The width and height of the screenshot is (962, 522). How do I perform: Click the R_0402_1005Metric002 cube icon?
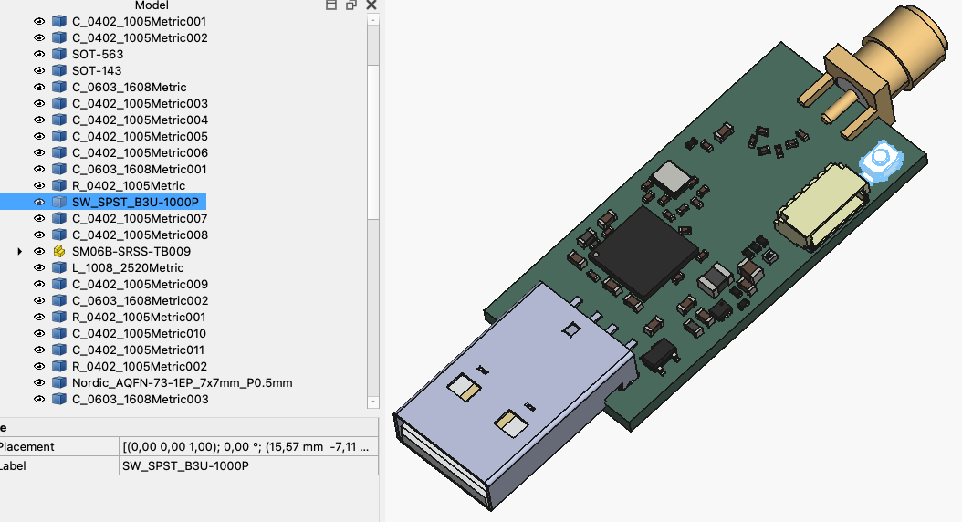(59, 366)
